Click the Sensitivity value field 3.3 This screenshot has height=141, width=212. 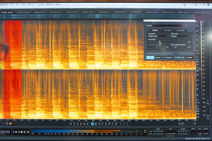tap(189, 42)
